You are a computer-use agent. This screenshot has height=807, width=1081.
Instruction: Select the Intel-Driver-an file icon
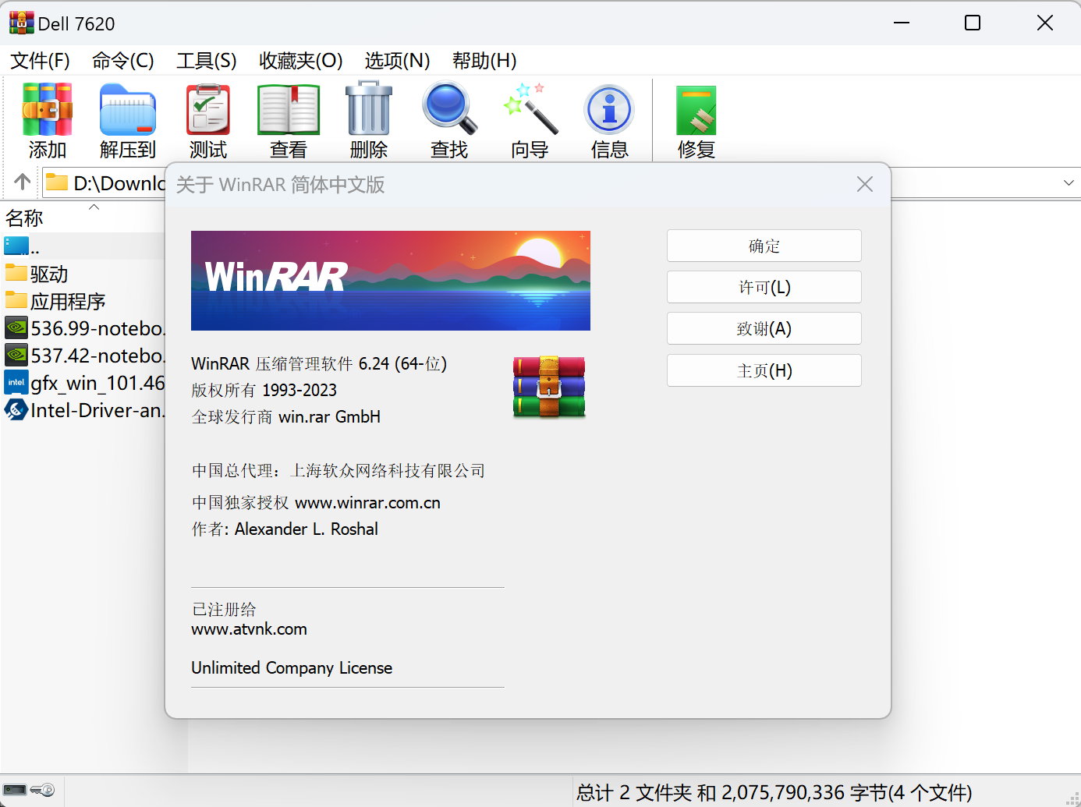16,409
